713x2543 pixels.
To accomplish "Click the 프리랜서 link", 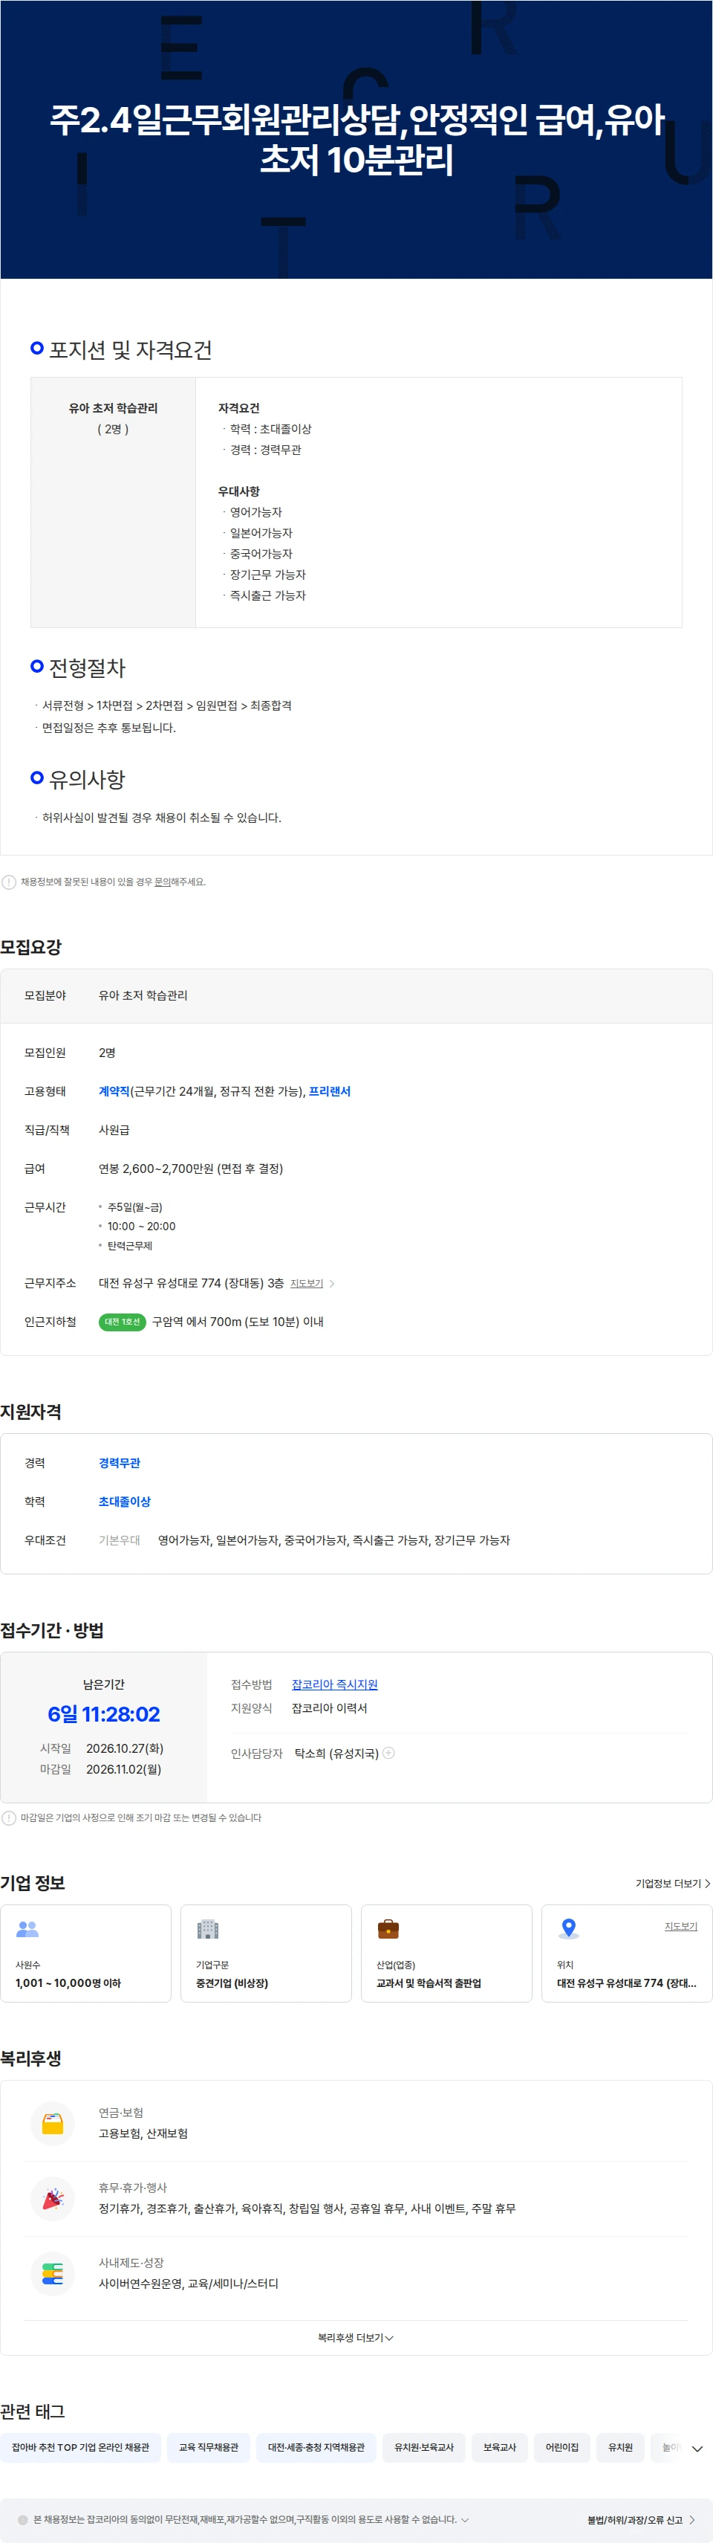I will tap(329, 1090).
